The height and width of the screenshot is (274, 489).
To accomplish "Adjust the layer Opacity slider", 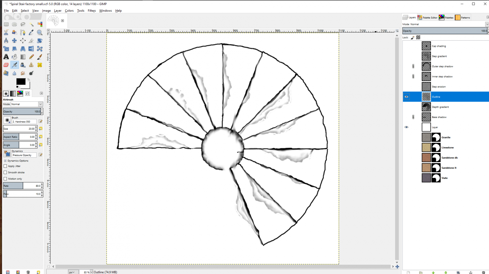I will pos(445,31).
